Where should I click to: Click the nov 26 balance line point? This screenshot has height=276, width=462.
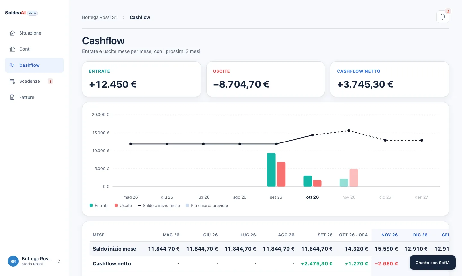(x=349, y=131)
